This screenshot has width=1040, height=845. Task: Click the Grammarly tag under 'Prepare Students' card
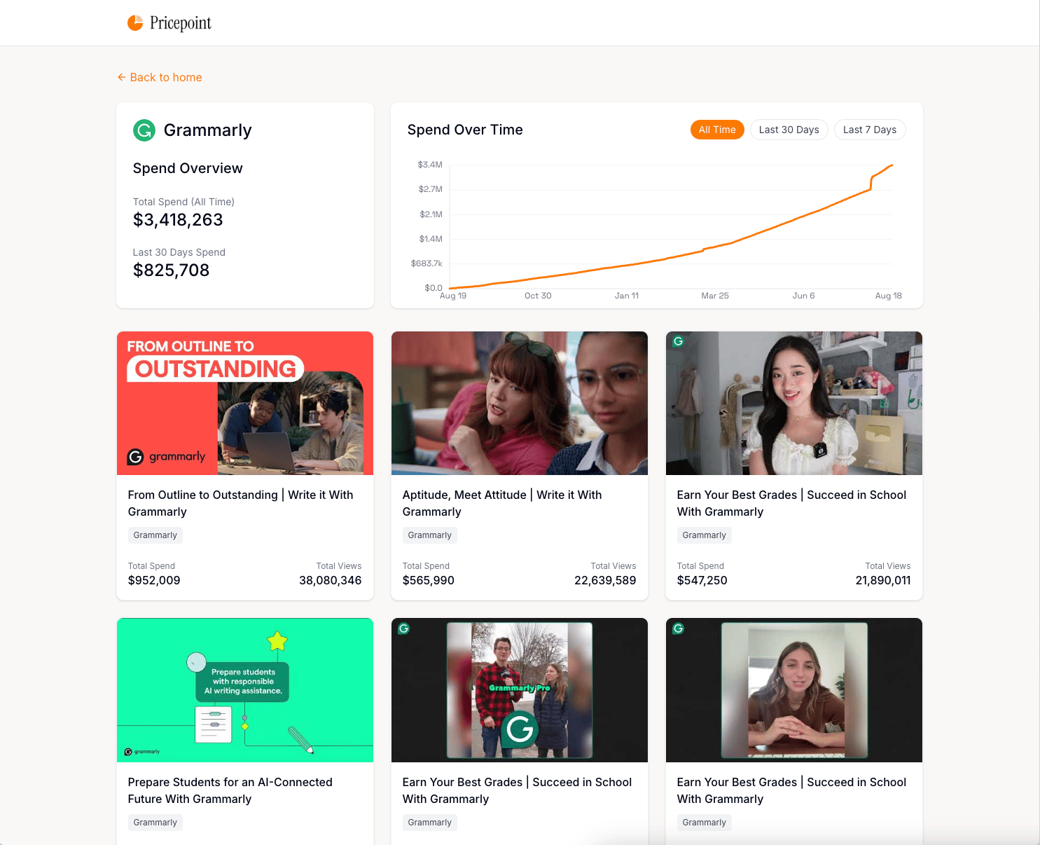click(x=155, y=823)
